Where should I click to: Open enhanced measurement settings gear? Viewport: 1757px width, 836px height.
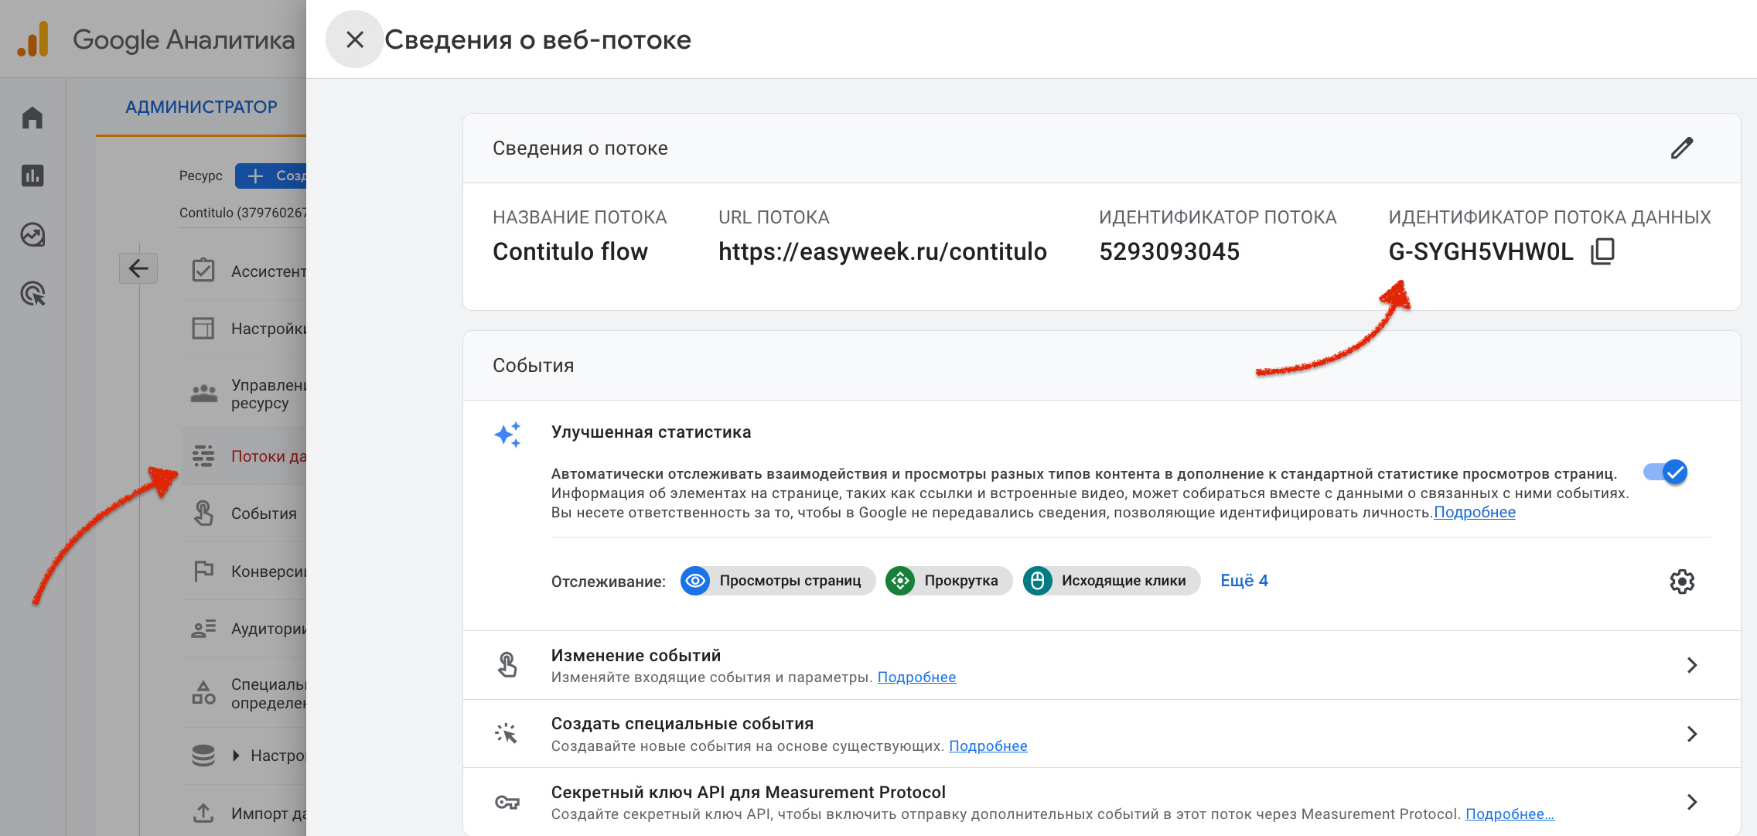click(x=1681, y=582)
